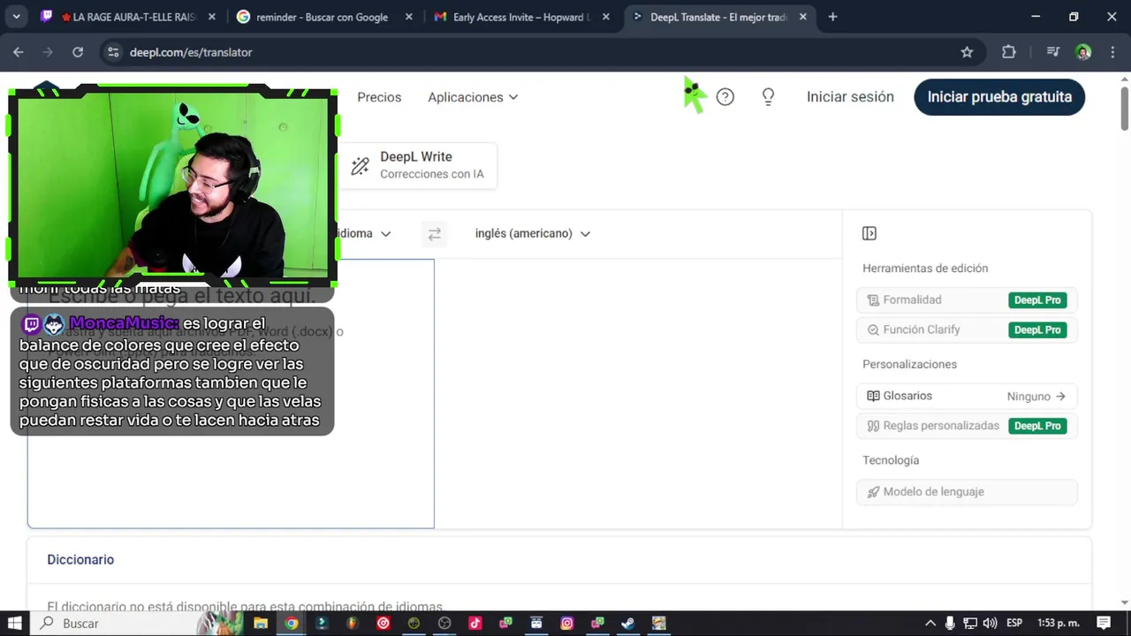This screenshot has height=636, width=1131.
Task: Collapse the editing tools side panel icon
Action: (869, 233)
